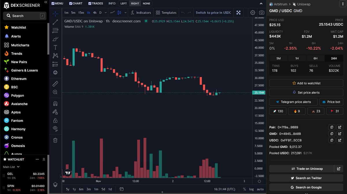Viewport: 347px width, 194px height.
Task: Select the text annotation tool
Action: 55,47
